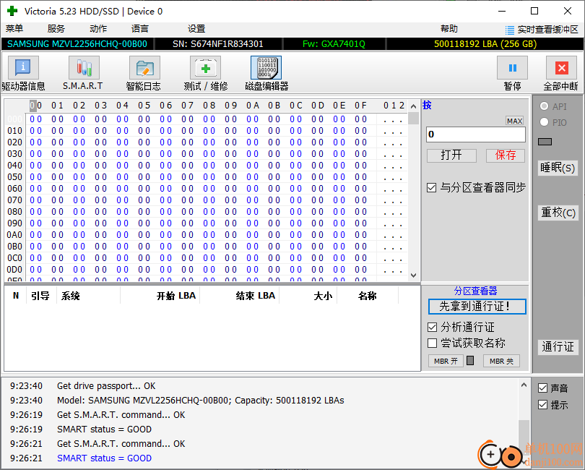Click the 名称 (Name) column header

367,296
